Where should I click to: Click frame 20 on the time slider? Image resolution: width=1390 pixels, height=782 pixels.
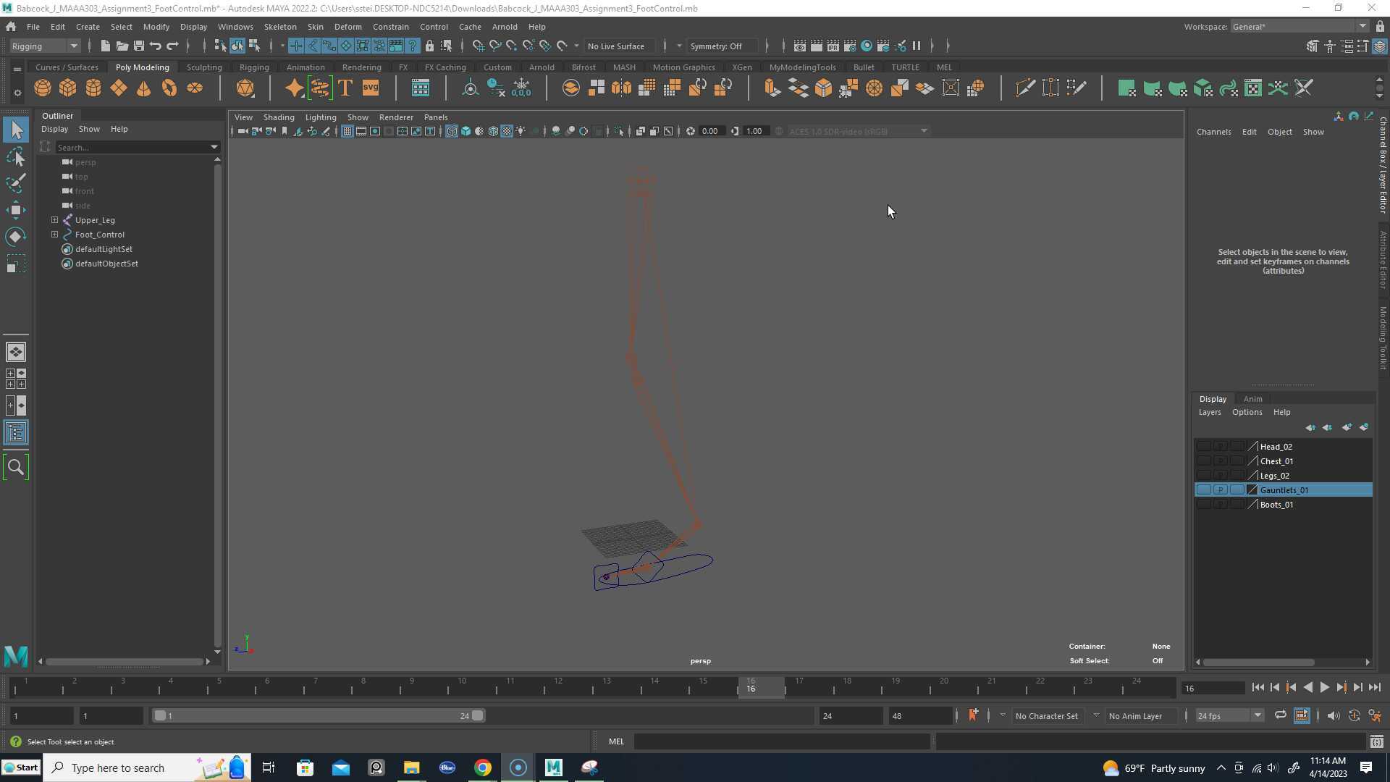(x=944, y=689)
